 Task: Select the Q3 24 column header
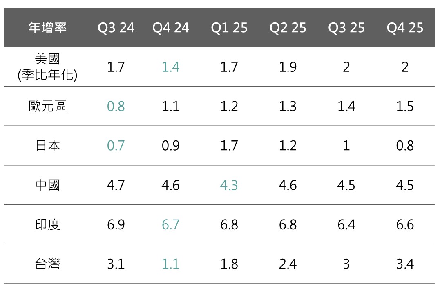tap(116, 28)
